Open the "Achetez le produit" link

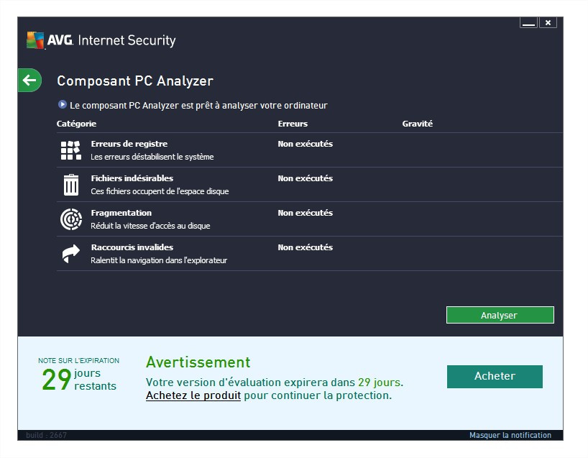(193, 395)
